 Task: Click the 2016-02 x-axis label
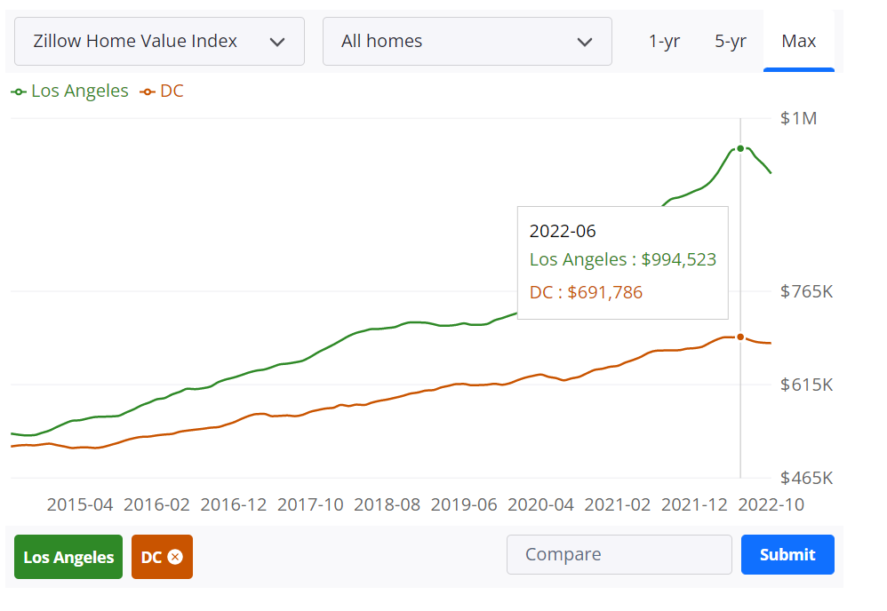tap(156, 504)
